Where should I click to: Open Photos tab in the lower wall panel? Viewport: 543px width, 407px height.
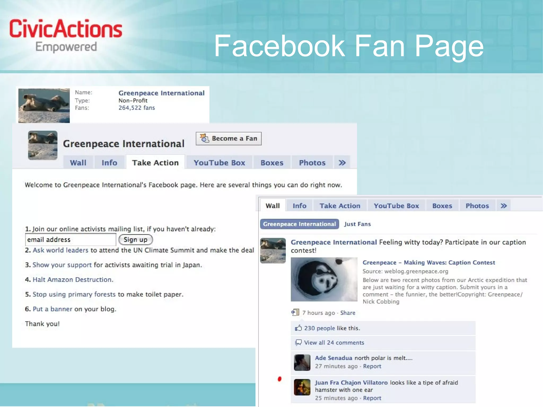point(477,205)
